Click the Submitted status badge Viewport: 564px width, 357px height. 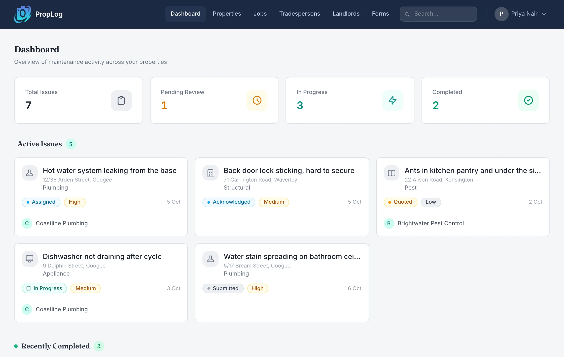click(x=223, y=288)
